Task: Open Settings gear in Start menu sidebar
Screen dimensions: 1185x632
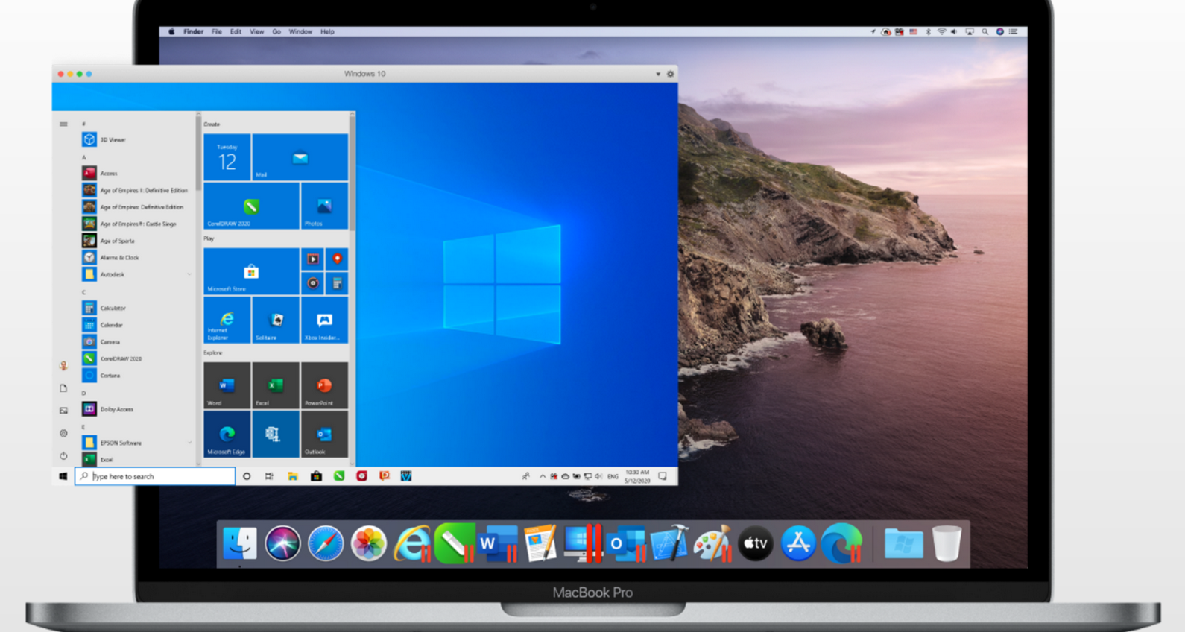Action: [x=63, y=433]
